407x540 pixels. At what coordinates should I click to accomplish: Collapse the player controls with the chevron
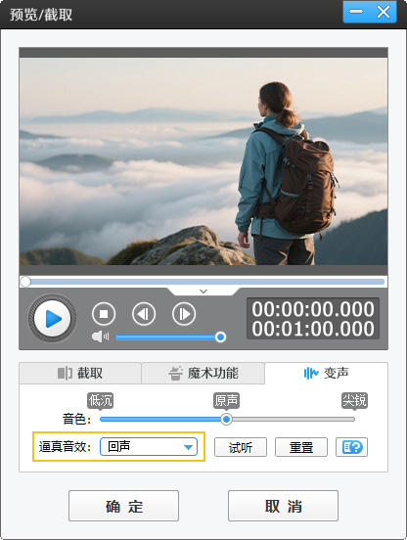(203, 292)
